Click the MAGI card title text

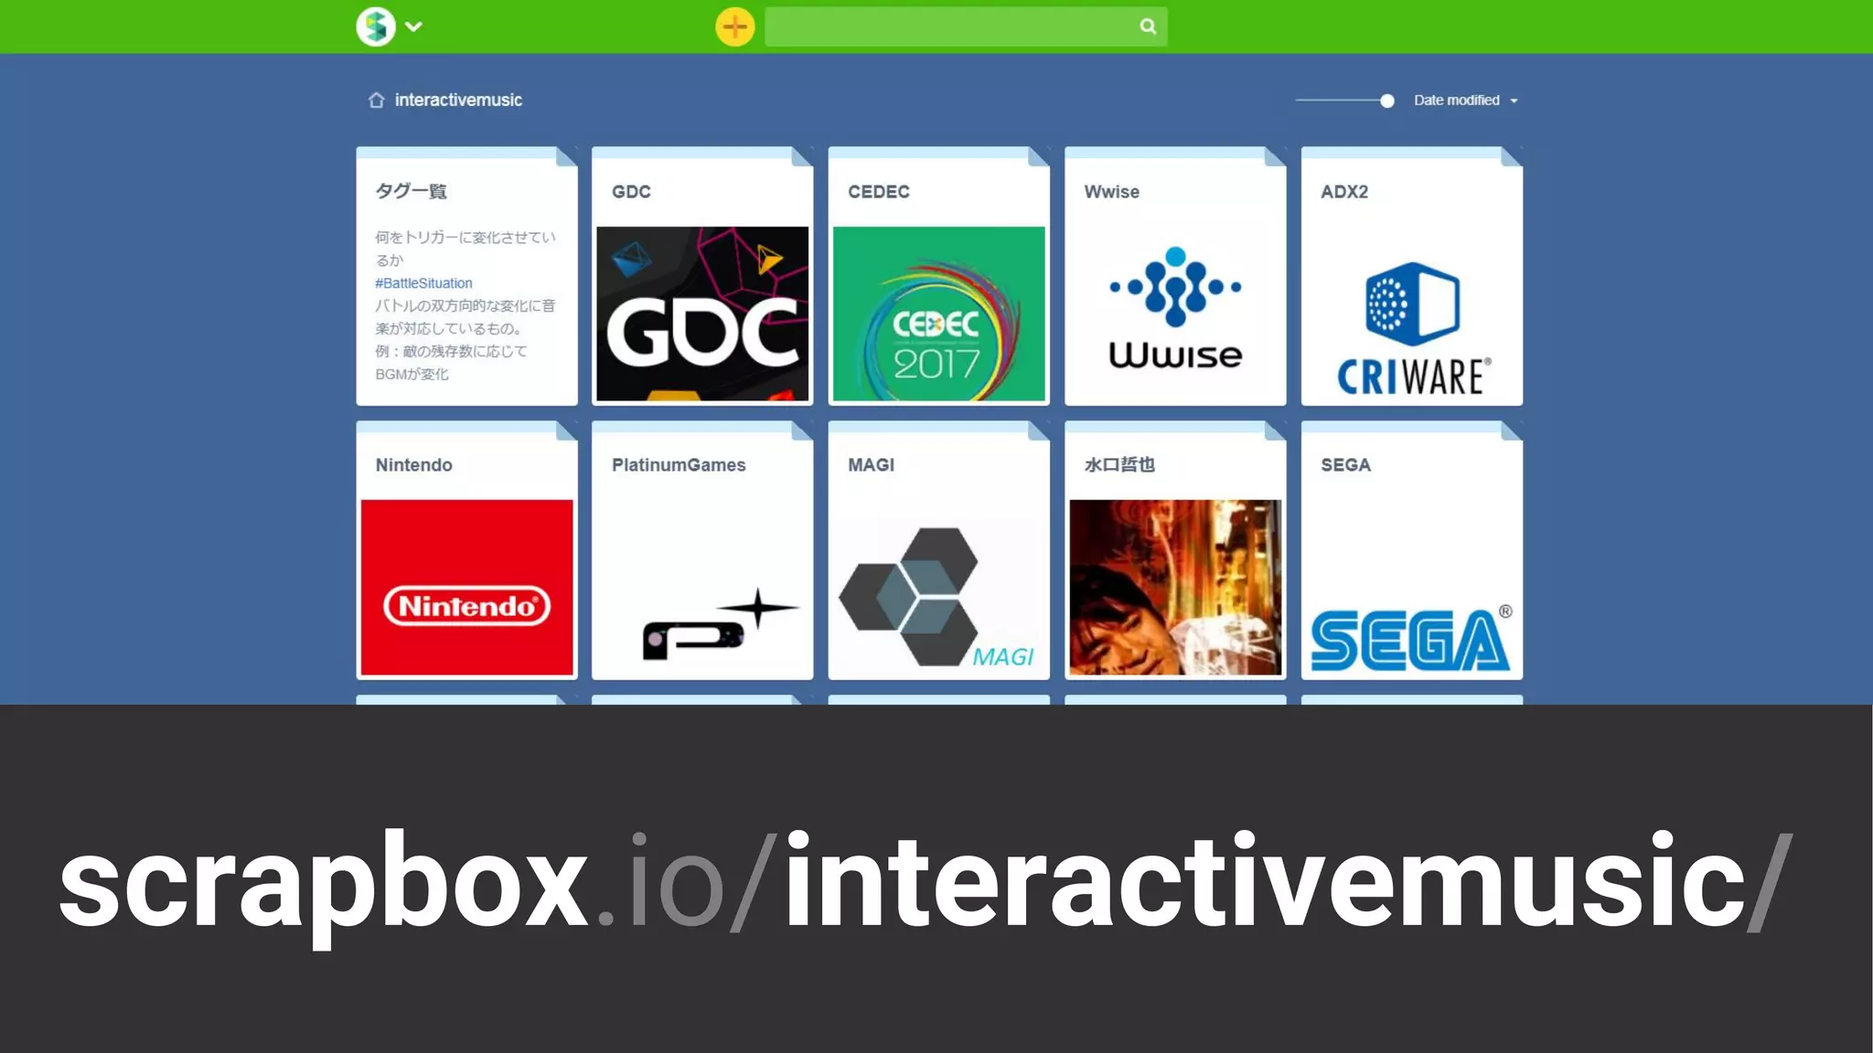871,465
